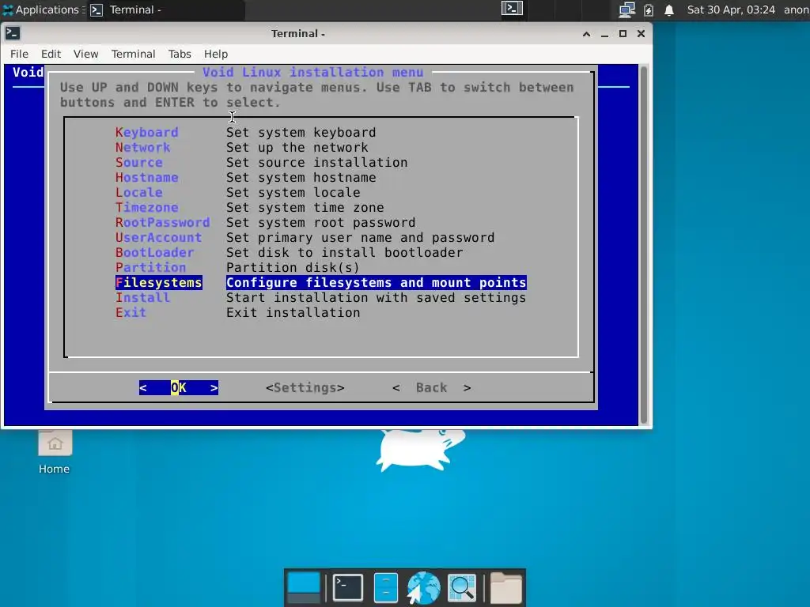Screen dimensions: 810x607
Task: Click the Home desktop icon
Action: 55,453
